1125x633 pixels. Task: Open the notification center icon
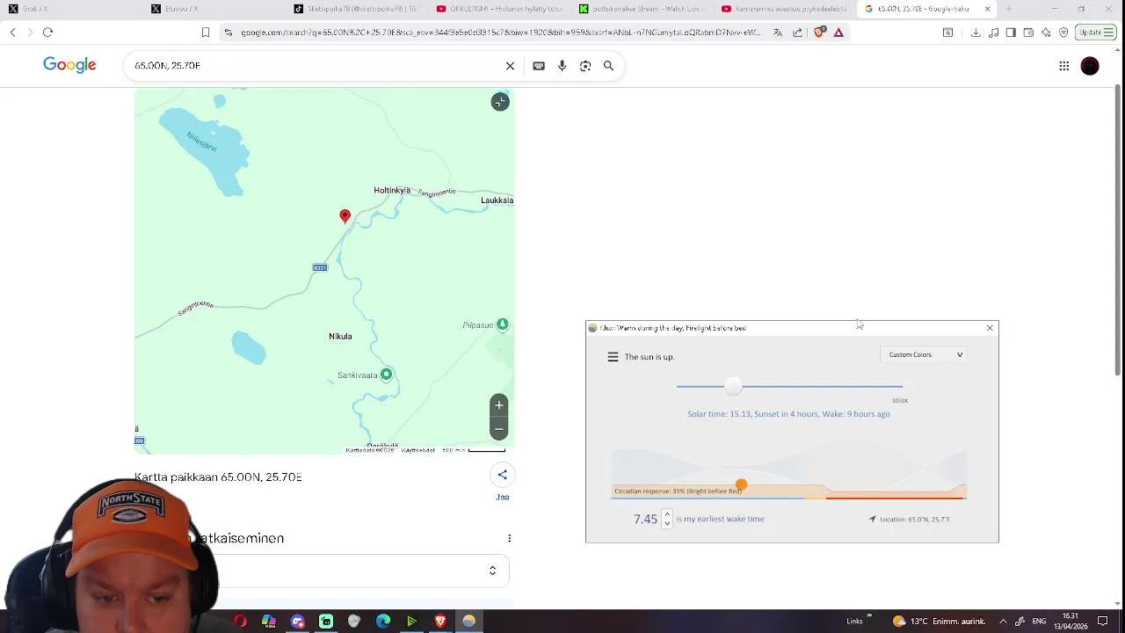(x=1103, y=622)
